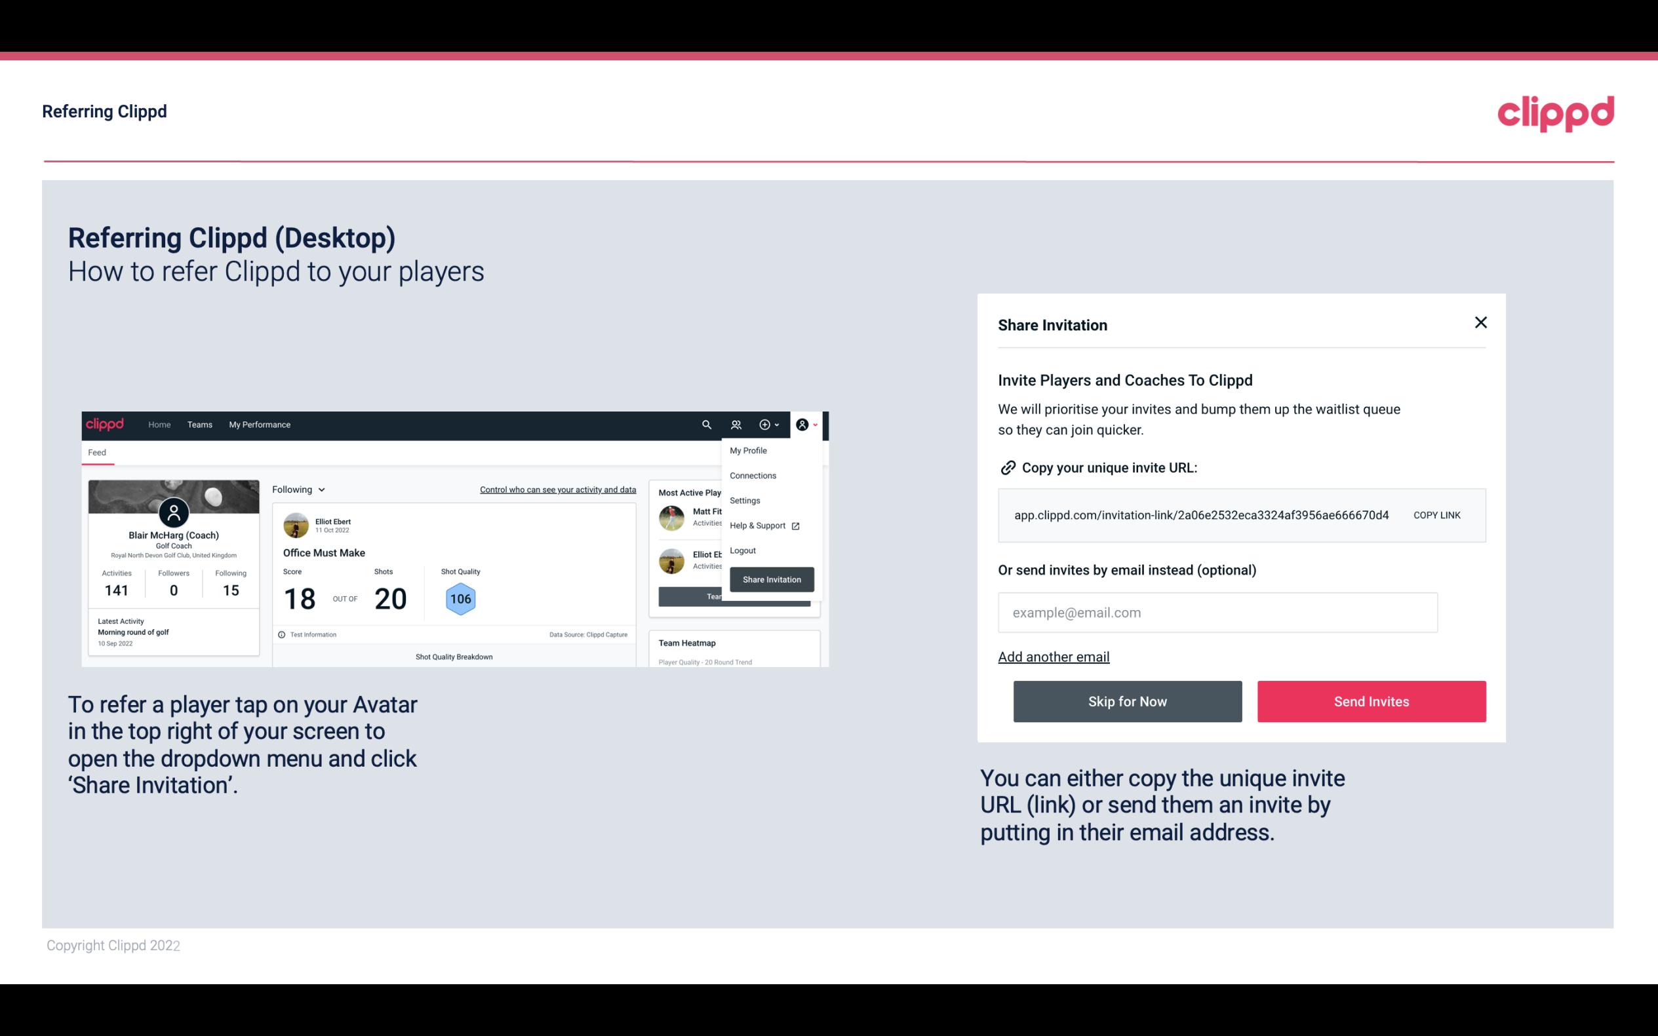Click the Clippd logo icon top right
1658x1036 pixels.
click(1556, 112)
